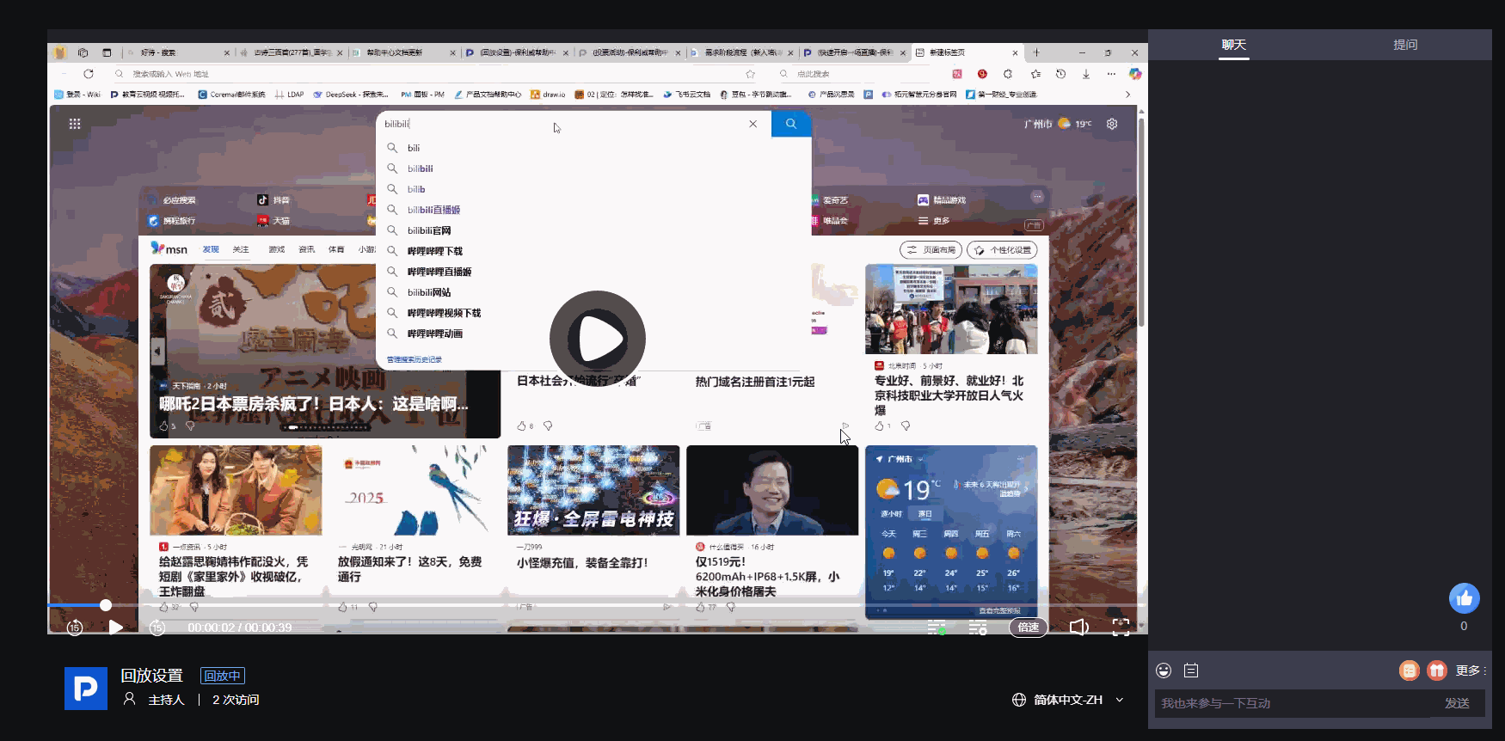Enter fullscreen mode for the replay
This screenshot has width=1505, height=741.
pos(1121,628)
